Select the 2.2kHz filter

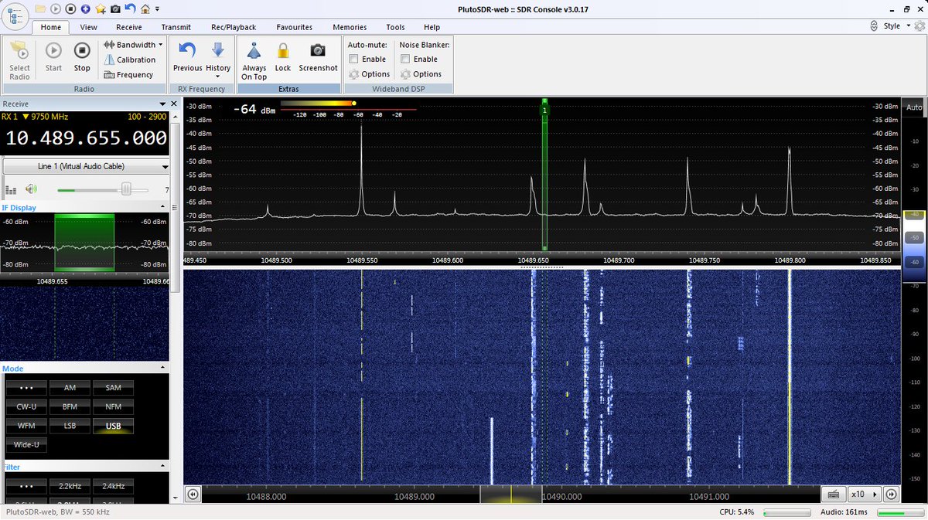pyautogui.click(x=70, y=486)
